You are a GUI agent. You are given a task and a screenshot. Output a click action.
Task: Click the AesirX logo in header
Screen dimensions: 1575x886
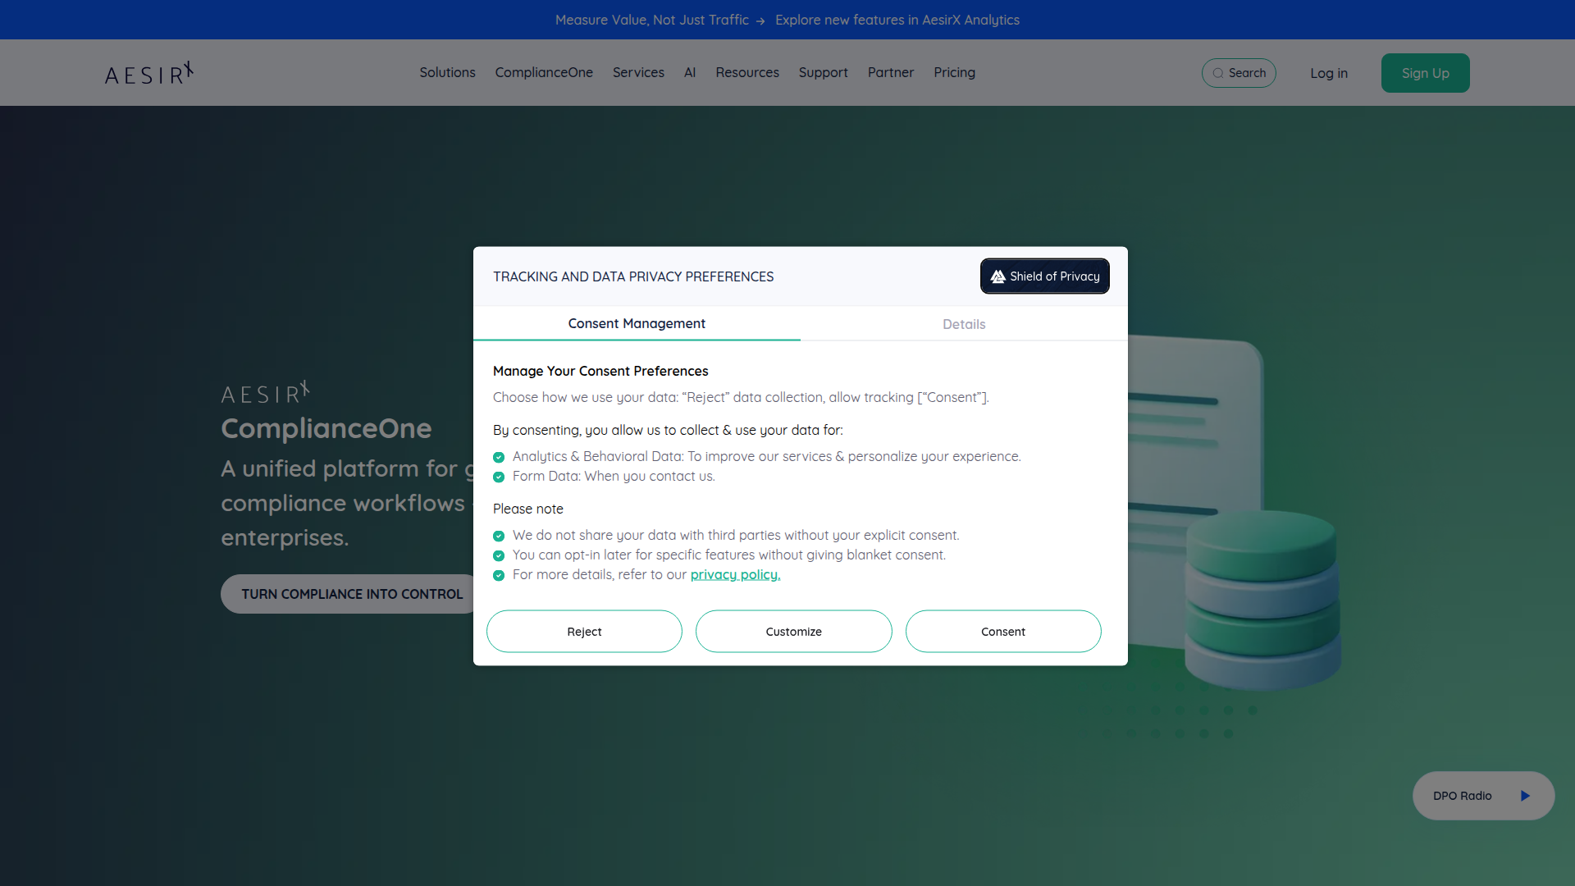149,73
